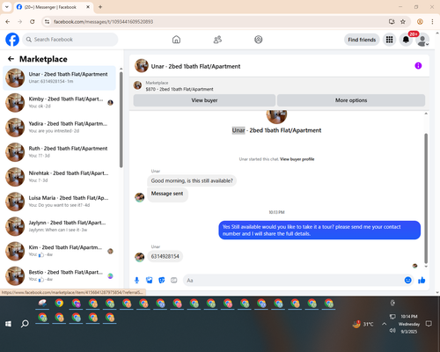Reload the page in Chrome
The height and width of the screenshot is (352, 440).
tap(33, 22)
